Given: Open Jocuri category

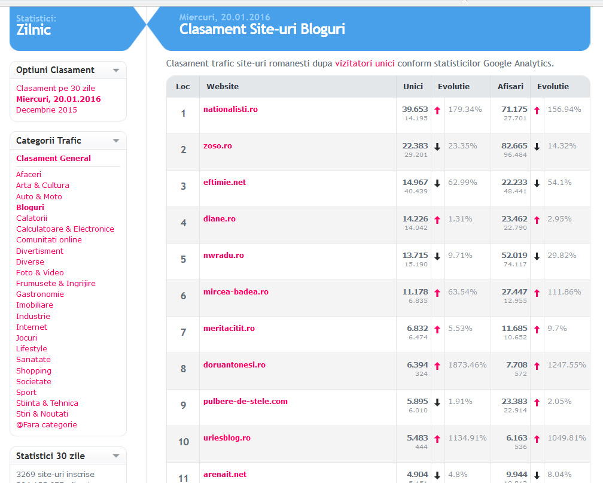Looking at the screenshot, I should pos(26,338).
